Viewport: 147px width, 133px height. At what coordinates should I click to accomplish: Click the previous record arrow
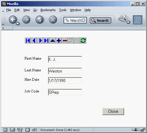34,41
